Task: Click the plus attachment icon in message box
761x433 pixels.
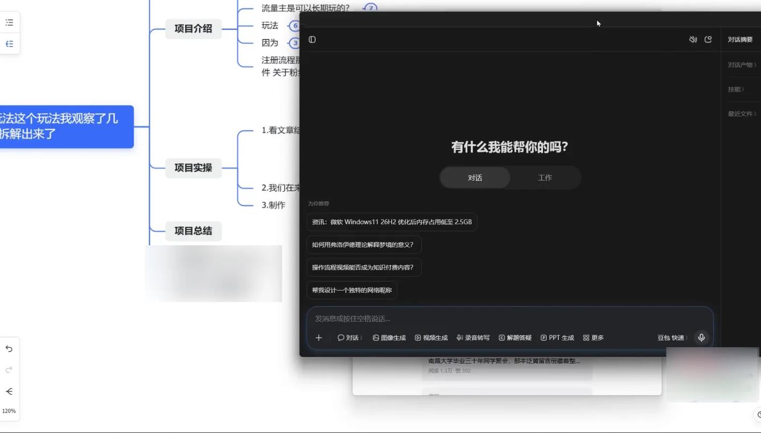Action: (x=319, y=337)
